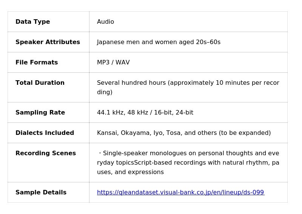Click the "Sampling Rate" row label

pyautogui.click(x=40, y=113)
